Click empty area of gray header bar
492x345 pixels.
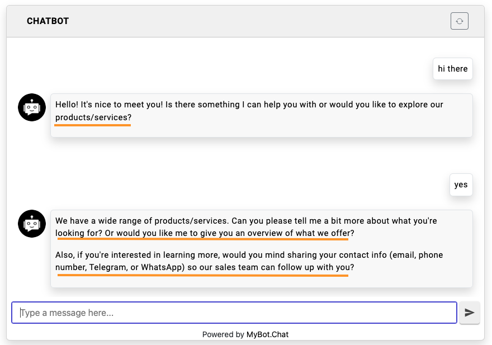coord(252,21)
